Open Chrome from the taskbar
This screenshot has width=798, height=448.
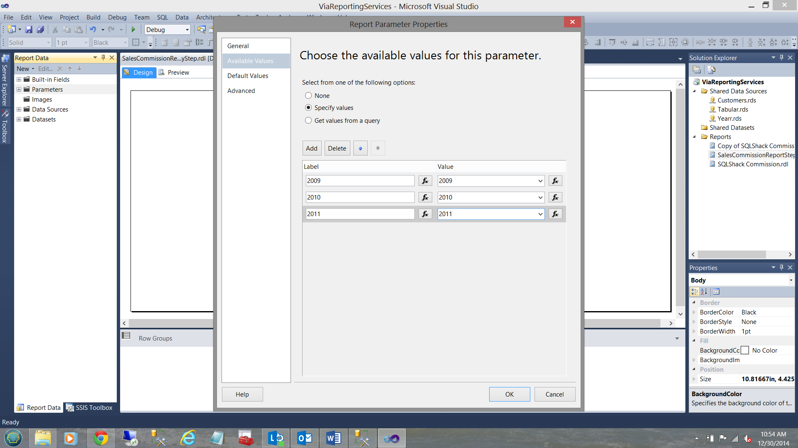[x=100, y=438]
